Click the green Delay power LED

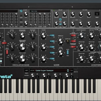coord(54,10)
